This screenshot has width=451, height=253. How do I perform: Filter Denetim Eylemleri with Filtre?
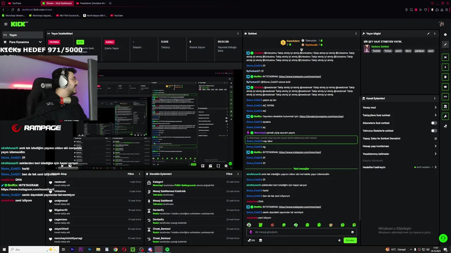click(x=229, y=174)
